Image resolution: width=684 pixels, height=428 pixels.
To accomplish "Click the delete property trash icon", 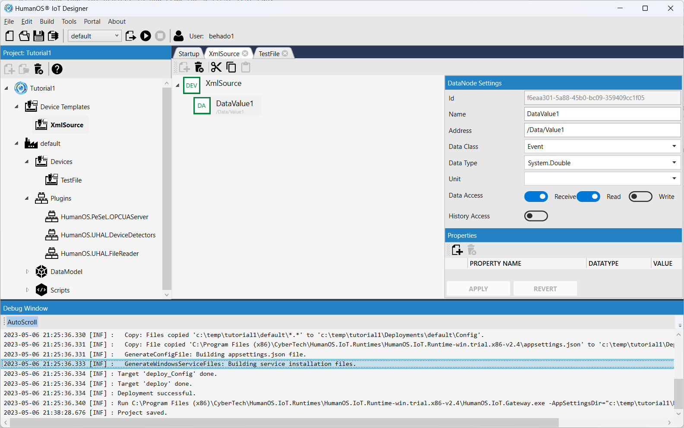I will (472, 250).
